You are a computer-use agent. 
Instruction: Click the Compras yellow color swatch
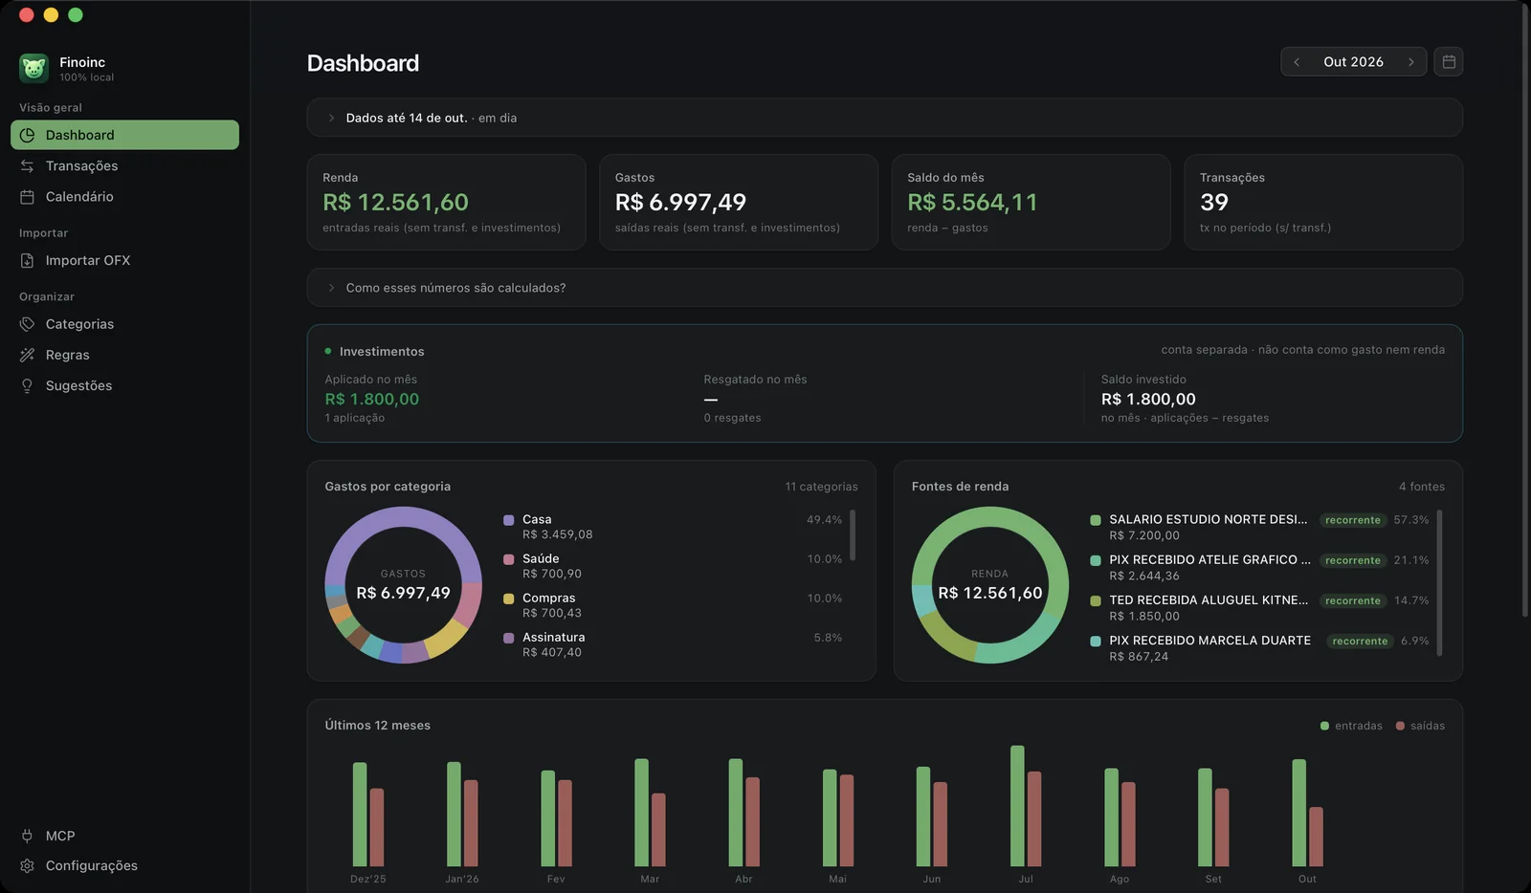[509, 599]
